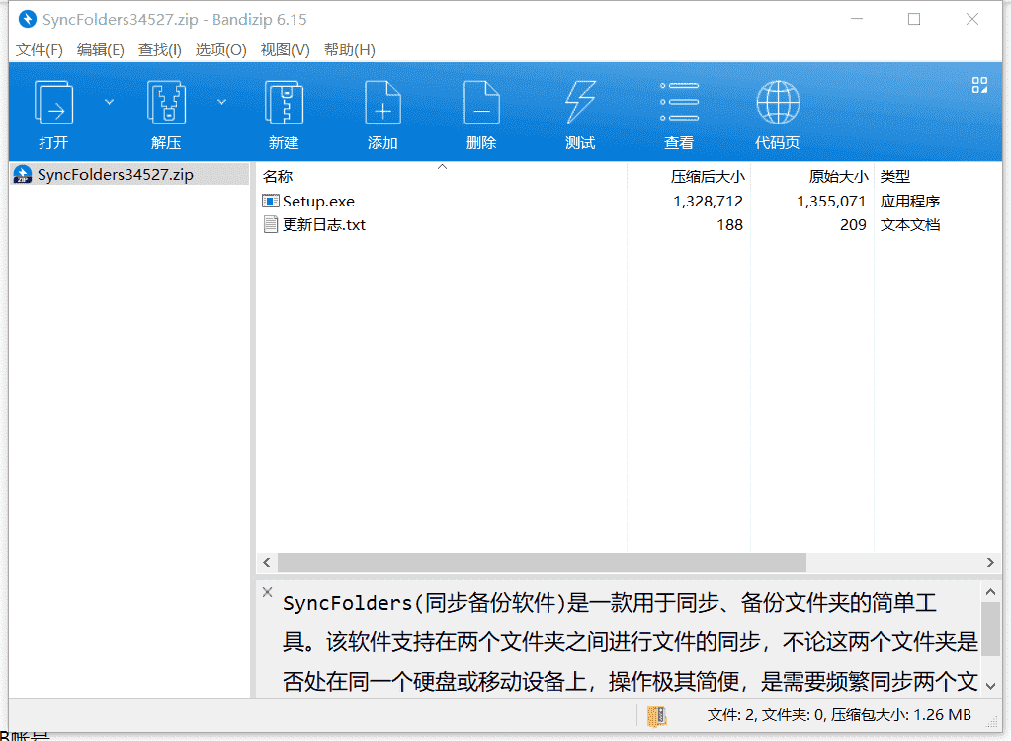Click original size 1,355,071 cell

(831, 201)
